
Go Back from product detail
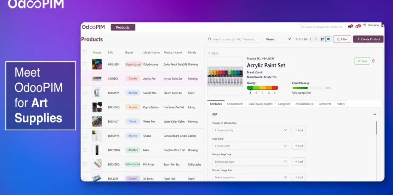(x=213, y=53)
